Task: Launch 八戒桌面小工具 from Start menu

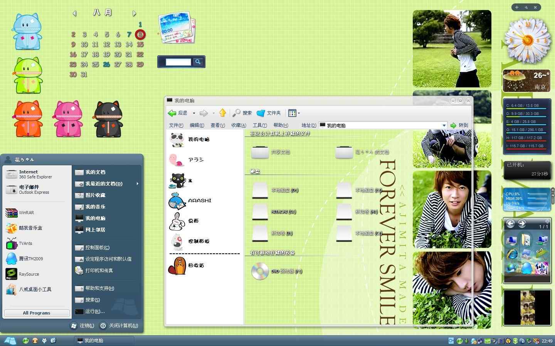Action: pyautogui.click(x=37, y=289)
